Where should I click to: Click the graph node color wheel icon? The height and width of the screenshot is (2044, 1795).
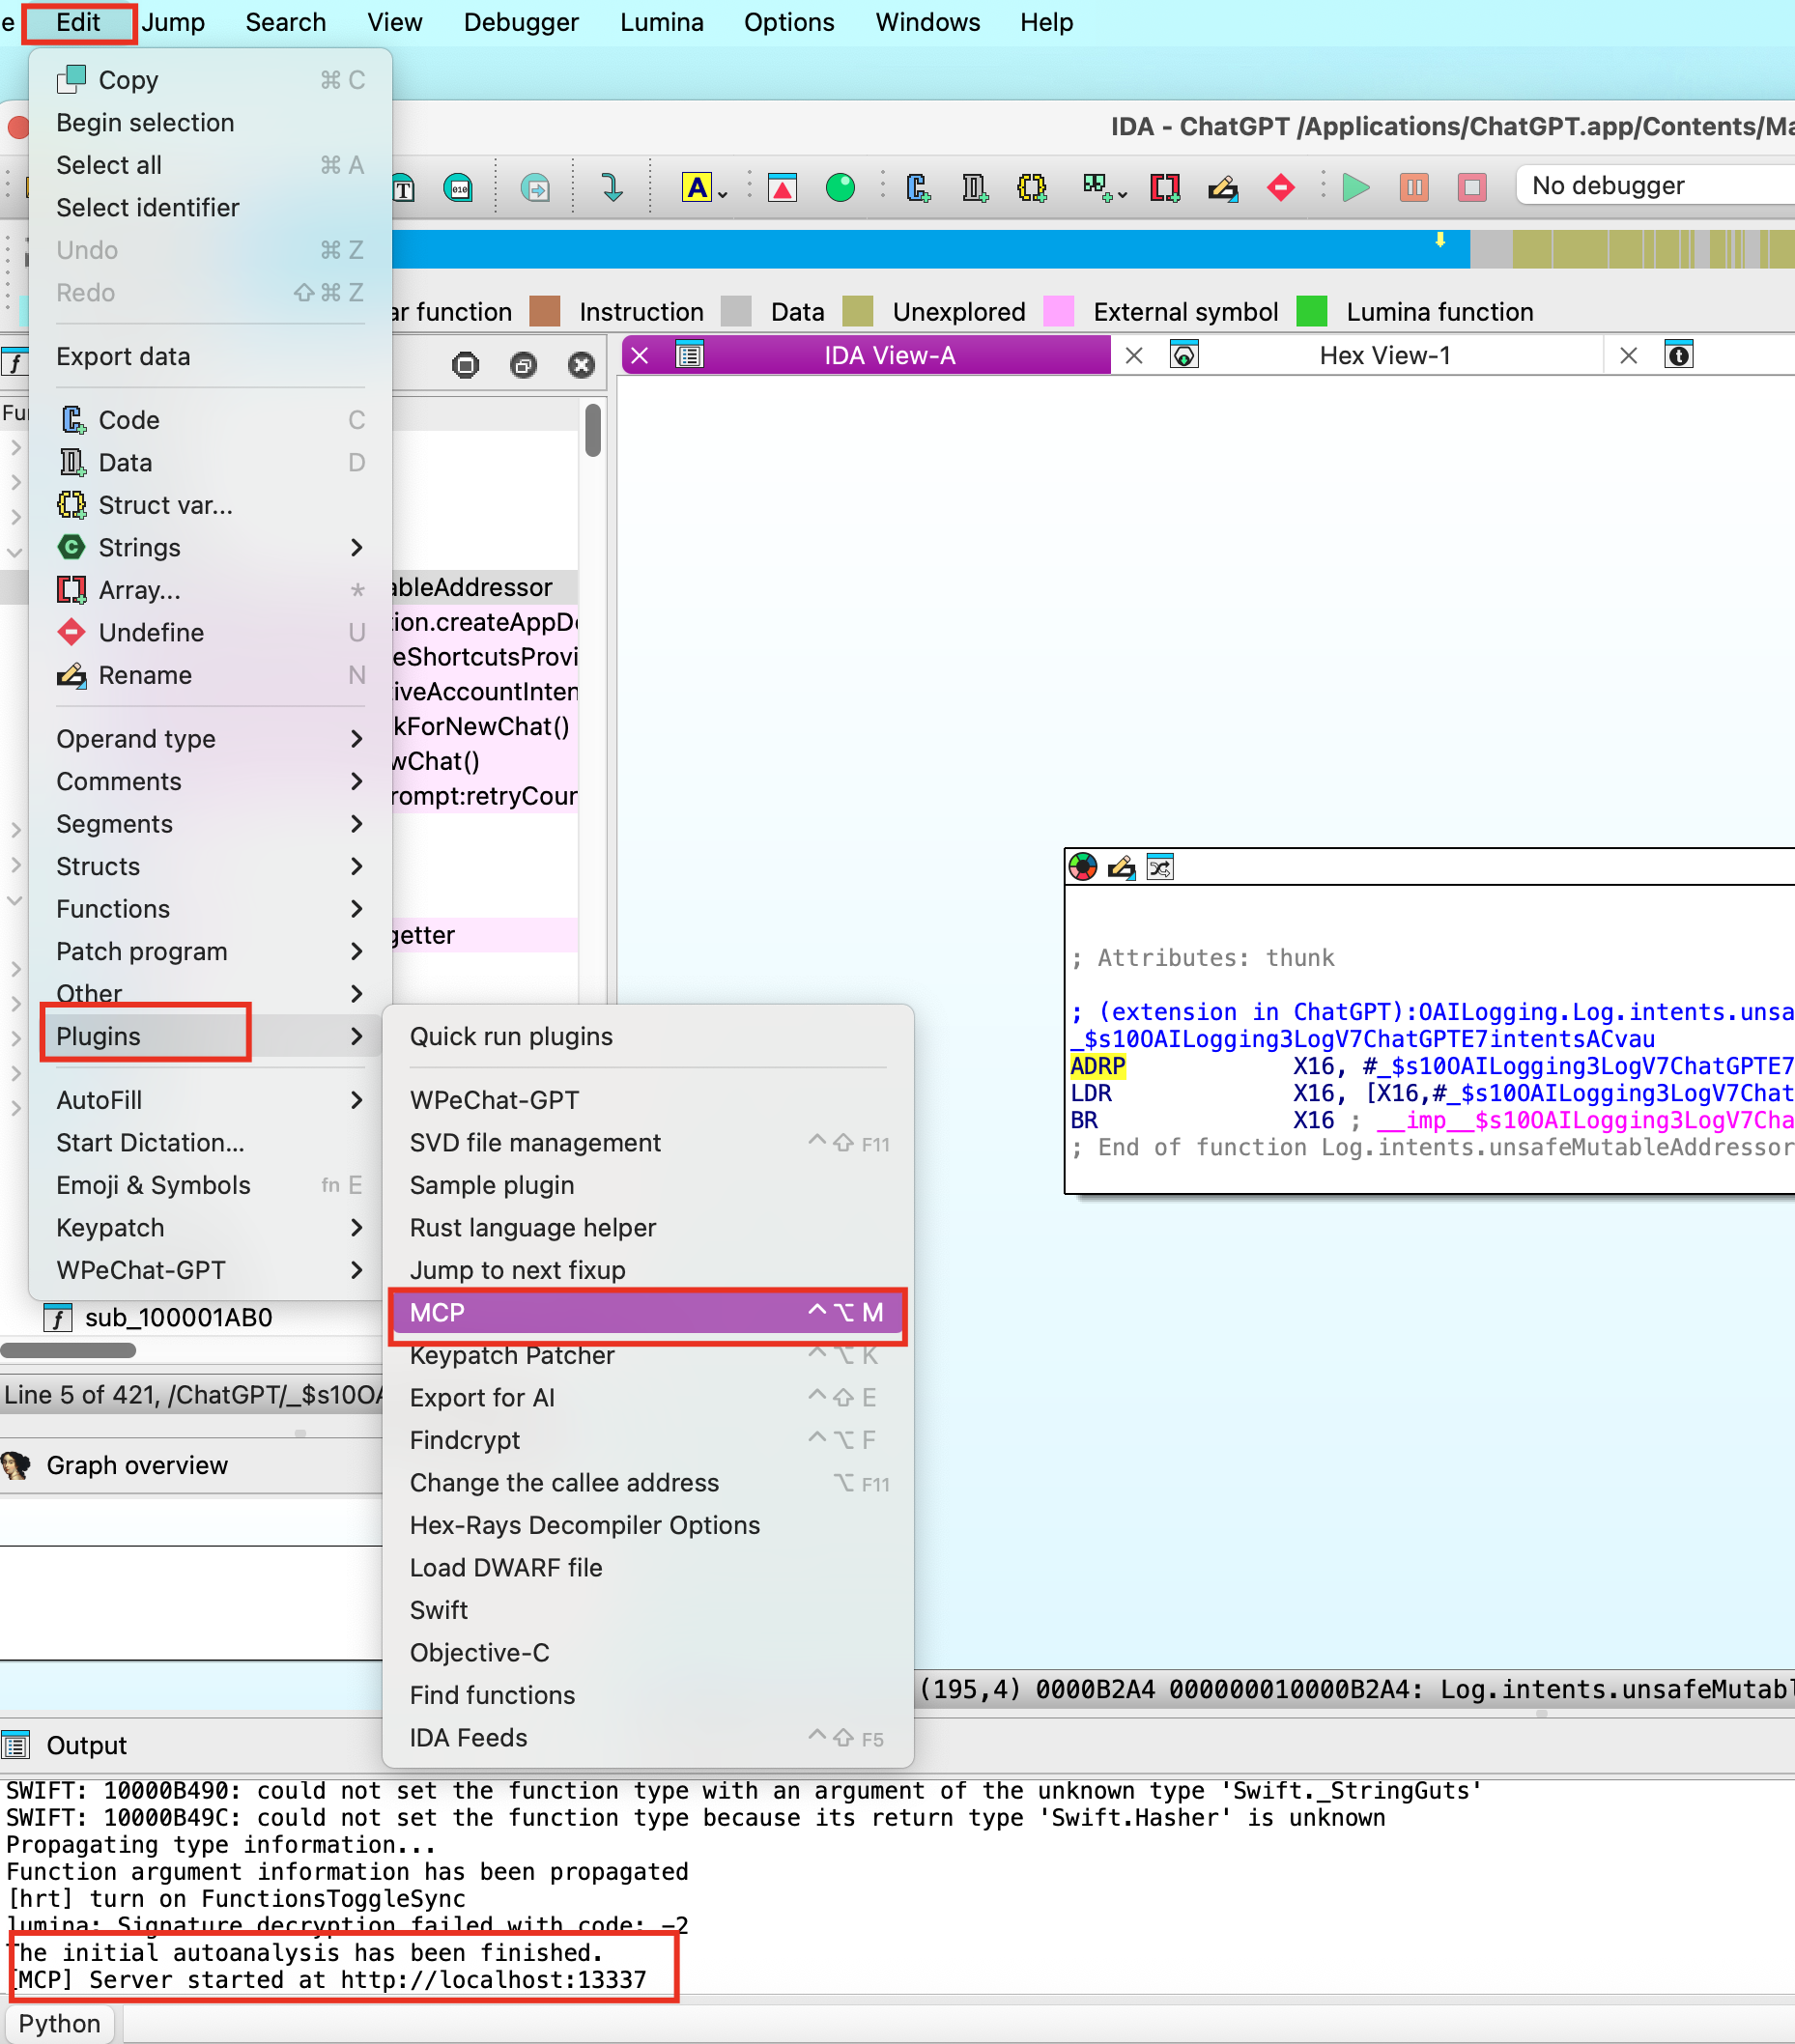pos(1083,867)
